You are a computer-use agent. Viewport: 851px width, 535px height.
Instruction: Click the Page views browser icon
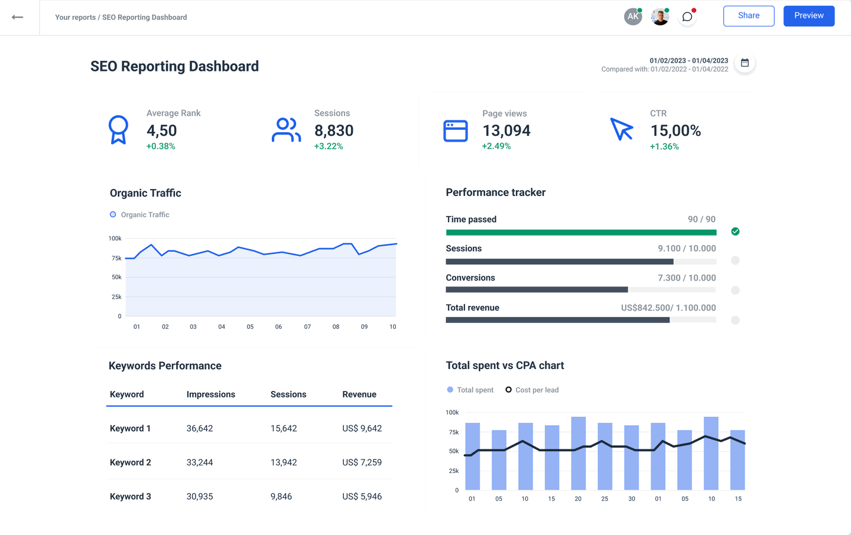point(455,131)
